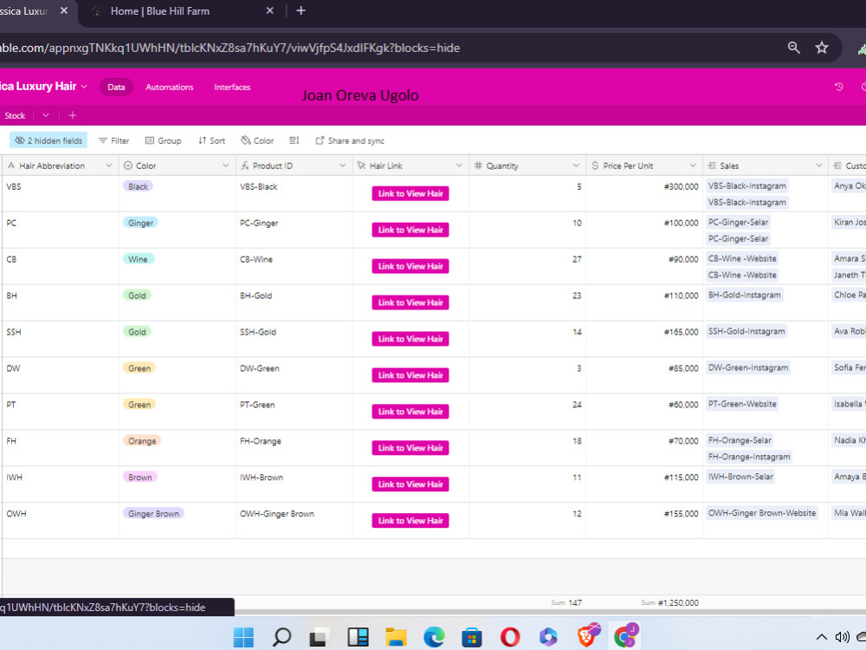The height and width of the screenshot is (650, 866).
Task: Launch Brave browser from taskbar
Action: click(x=588, y=635)
